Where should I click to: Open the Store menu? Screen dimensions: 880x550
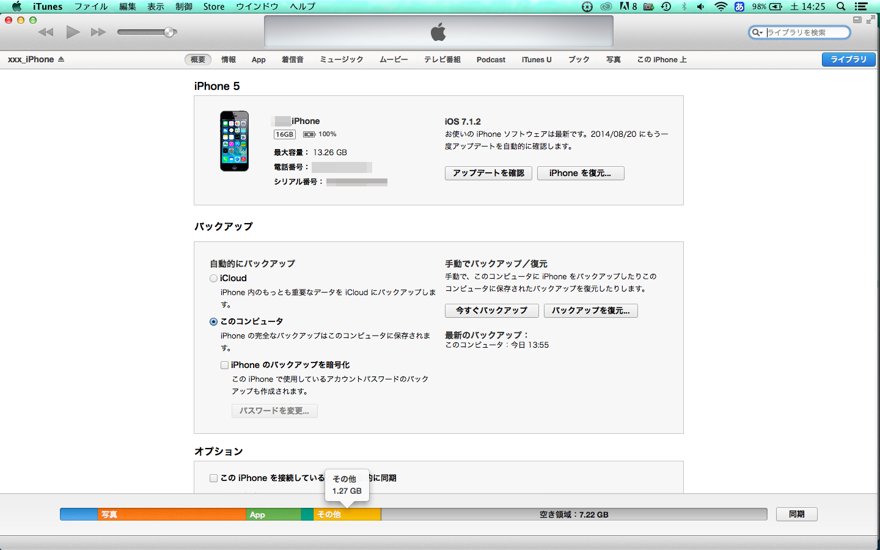(214, 7)
